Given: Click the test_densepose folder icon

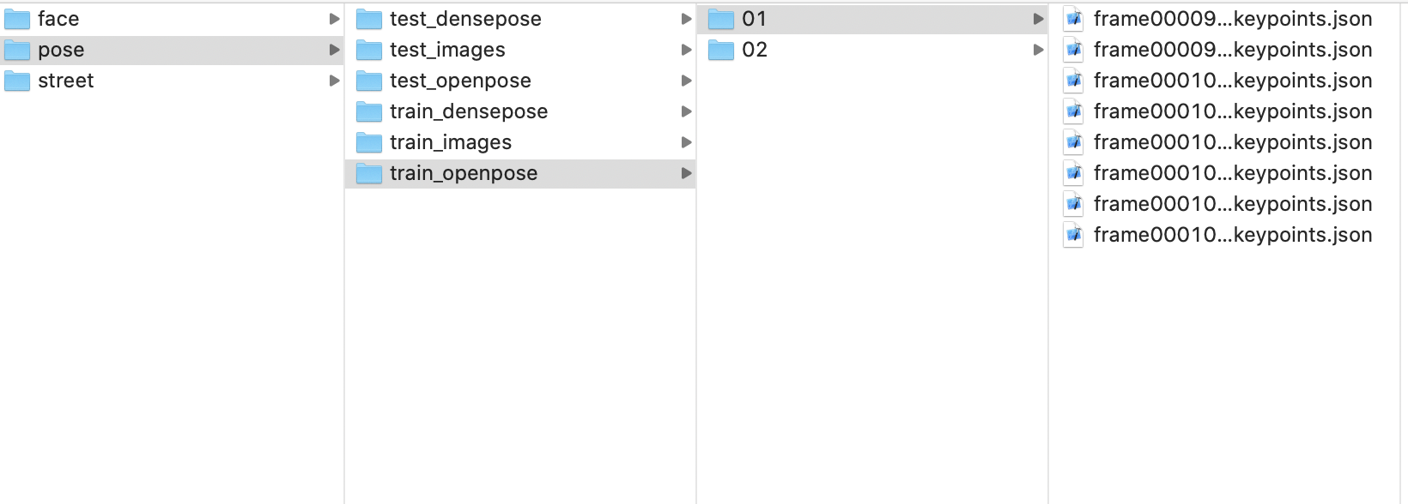Looking at the screenshot, I should tap(368, 18).
